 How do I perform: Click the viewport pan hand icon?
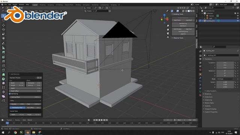[x=168, y=30]
